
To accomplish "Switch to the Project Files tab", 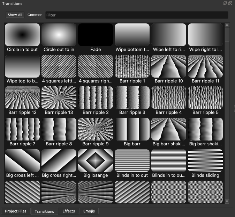I will 15,211.
